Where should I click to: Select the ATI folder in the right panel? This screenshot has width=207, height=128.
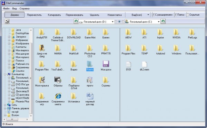coord(144,32)
